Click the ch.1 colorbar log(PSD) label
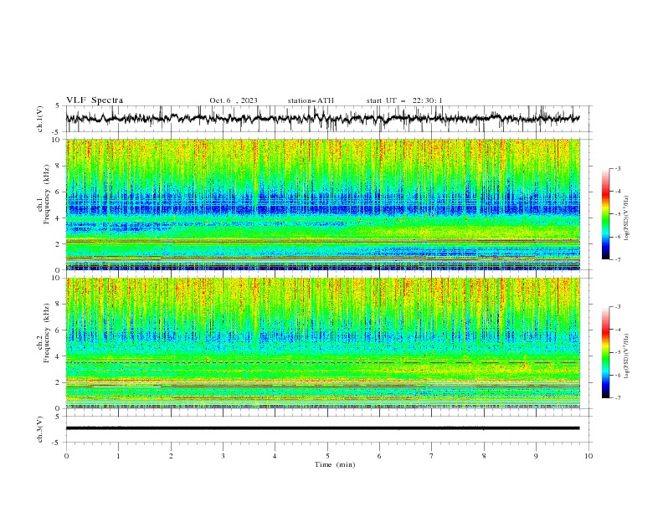 coord(627,218)
